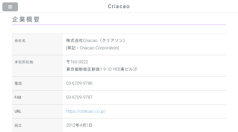The height and width of the screenshot is (132, 238).
Task: Select the 会社名 row label
Action: pyautogui.click(x=20, y=41)
